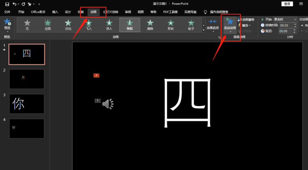Switch to the 百度网盘 tab

coord(190,12)
